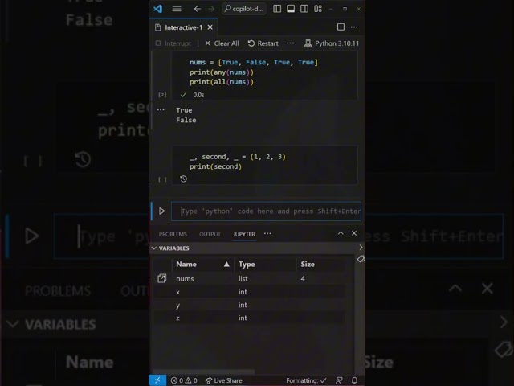The width and height of the screenshot is (514, 386).
Task: Toggle bottom panel layout icon
Action: pos(291,9)
